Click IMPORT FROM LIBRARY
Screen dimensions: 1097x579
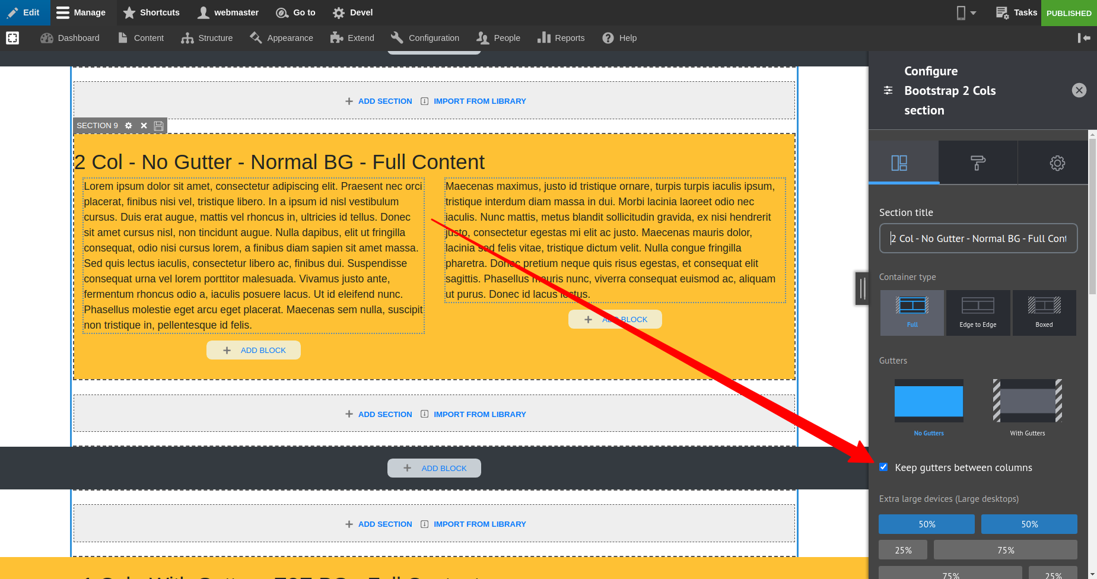coord(479,101)
